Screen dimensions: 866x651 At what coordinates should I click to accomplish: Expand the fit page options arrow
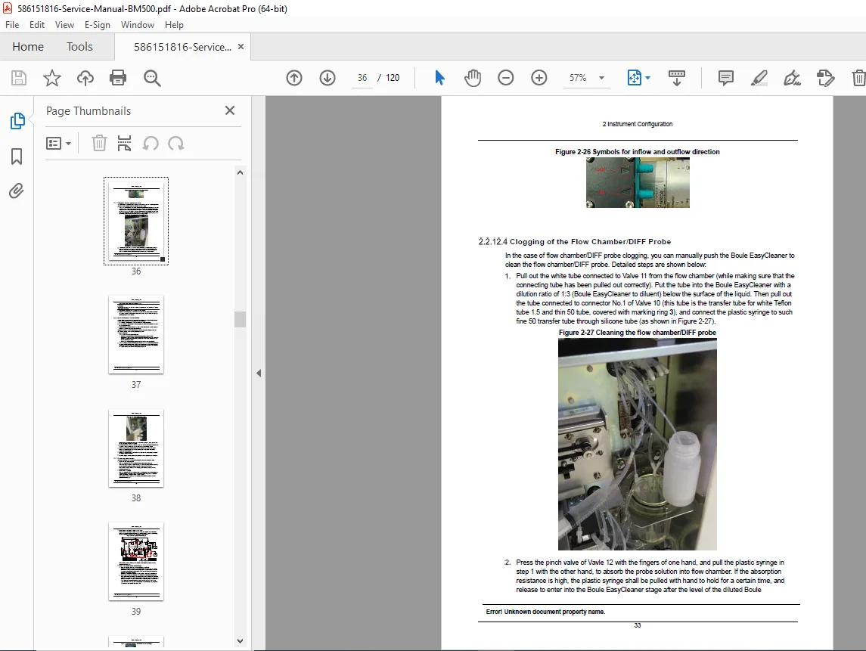648,78
